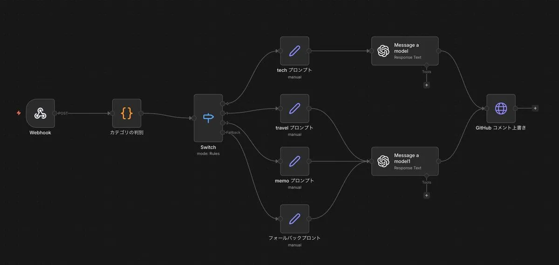Add a node after GitHub コメント上書き
Screen dimensions: 559x265
tap(535, 108)
